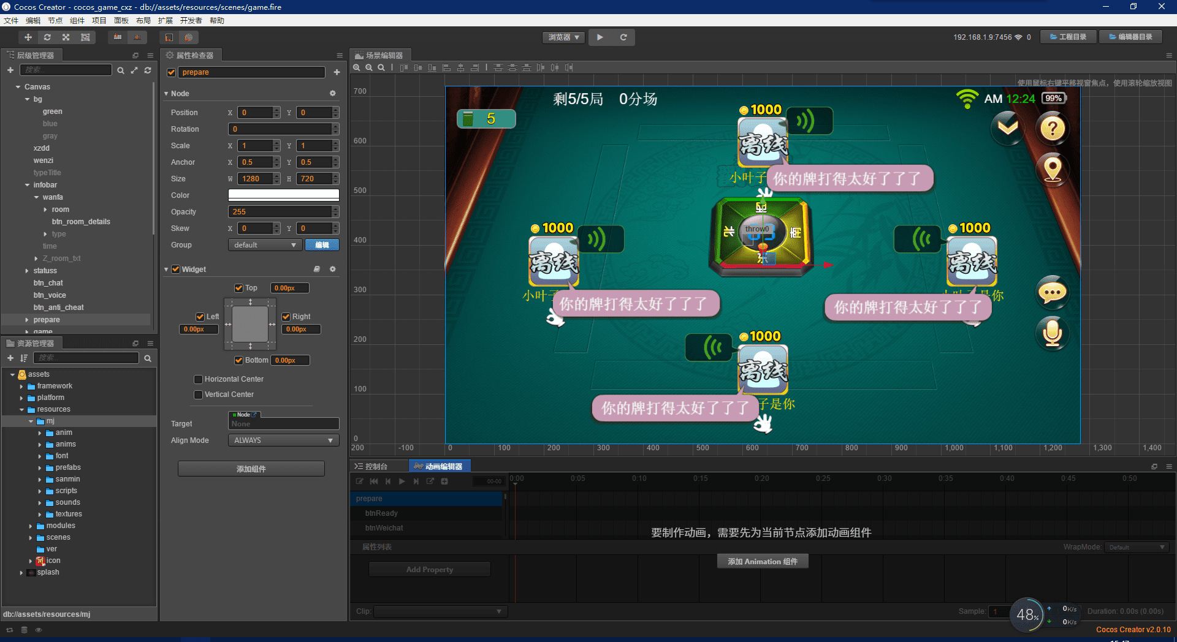Expand the framework assets folder
1177x642 pixels.
tap(21, 386)
